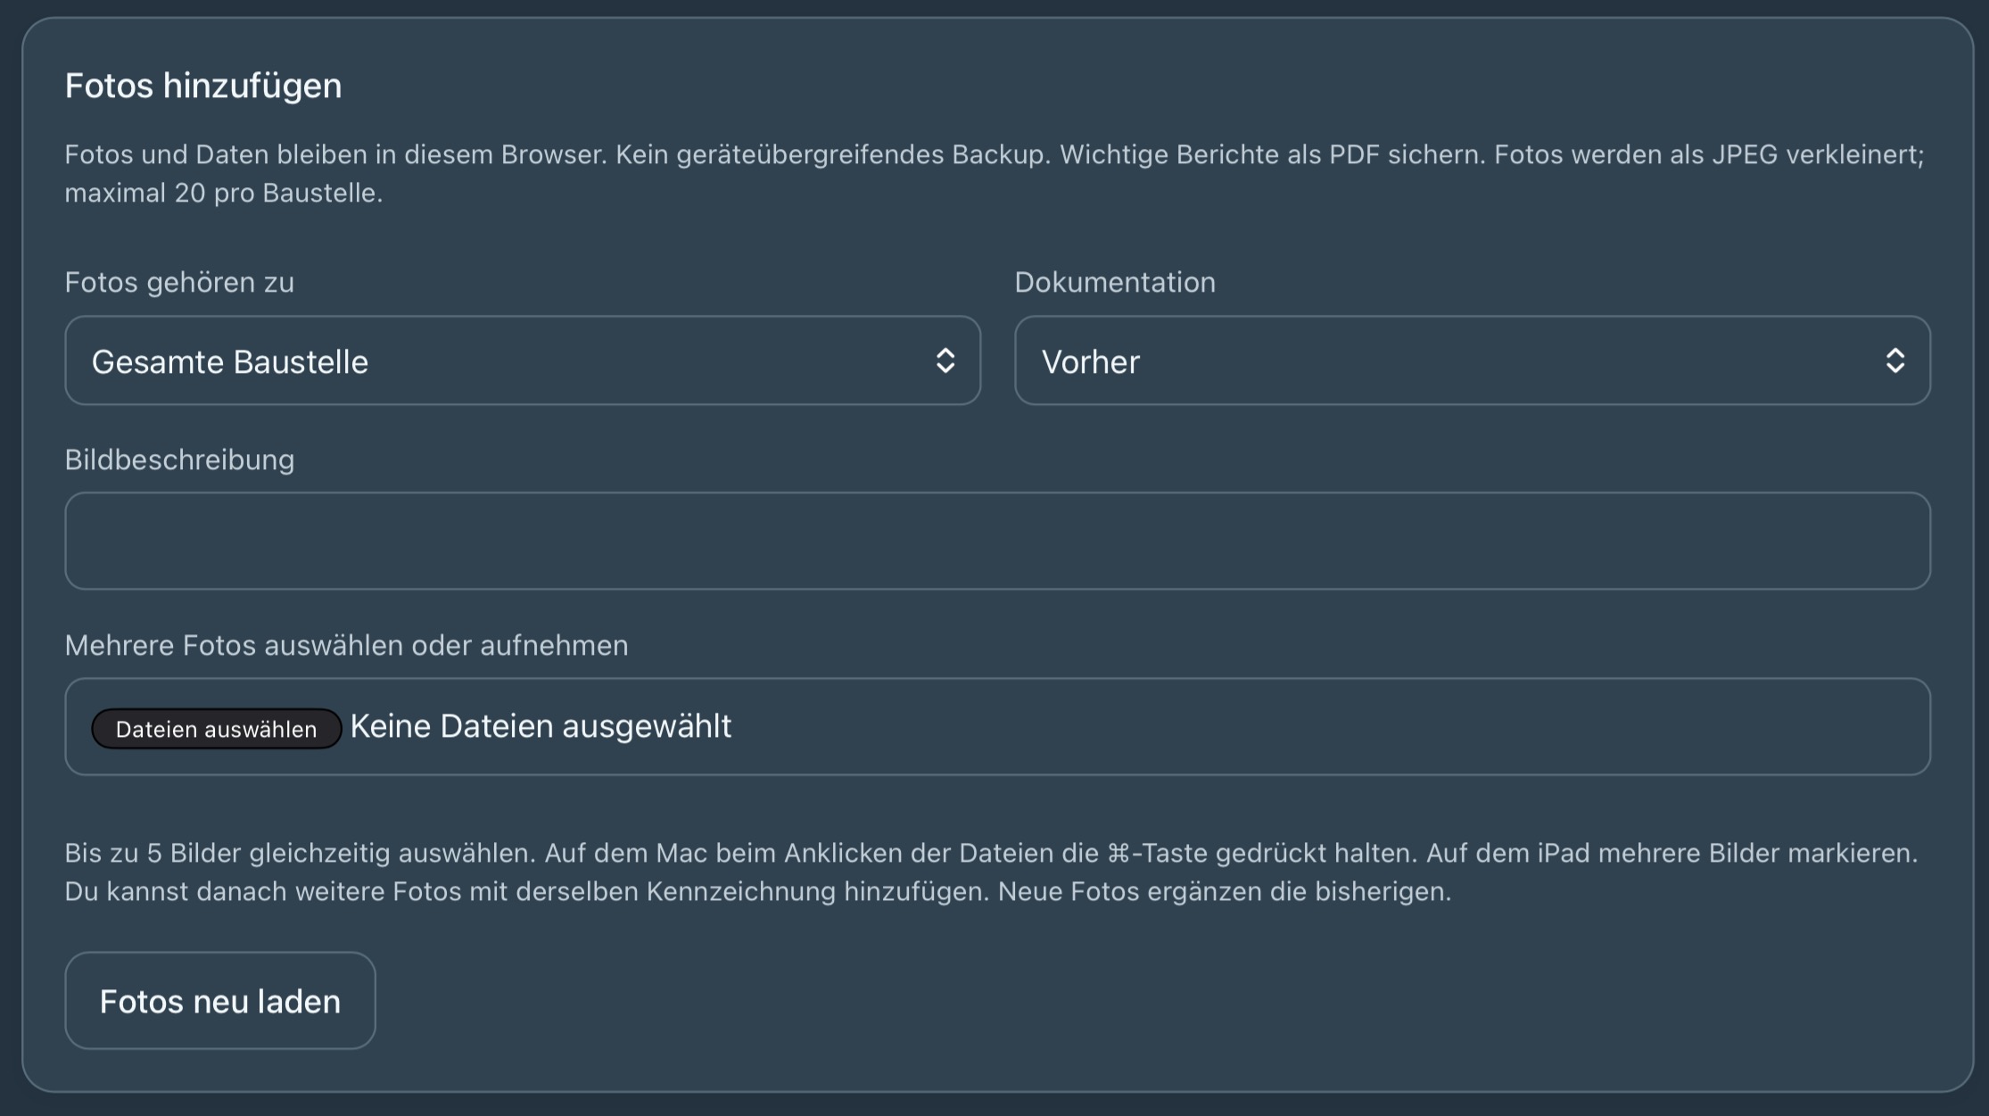Click the 'Fotos hinzufügen' heading
1989x1116 pixels.
click(203, 86)
